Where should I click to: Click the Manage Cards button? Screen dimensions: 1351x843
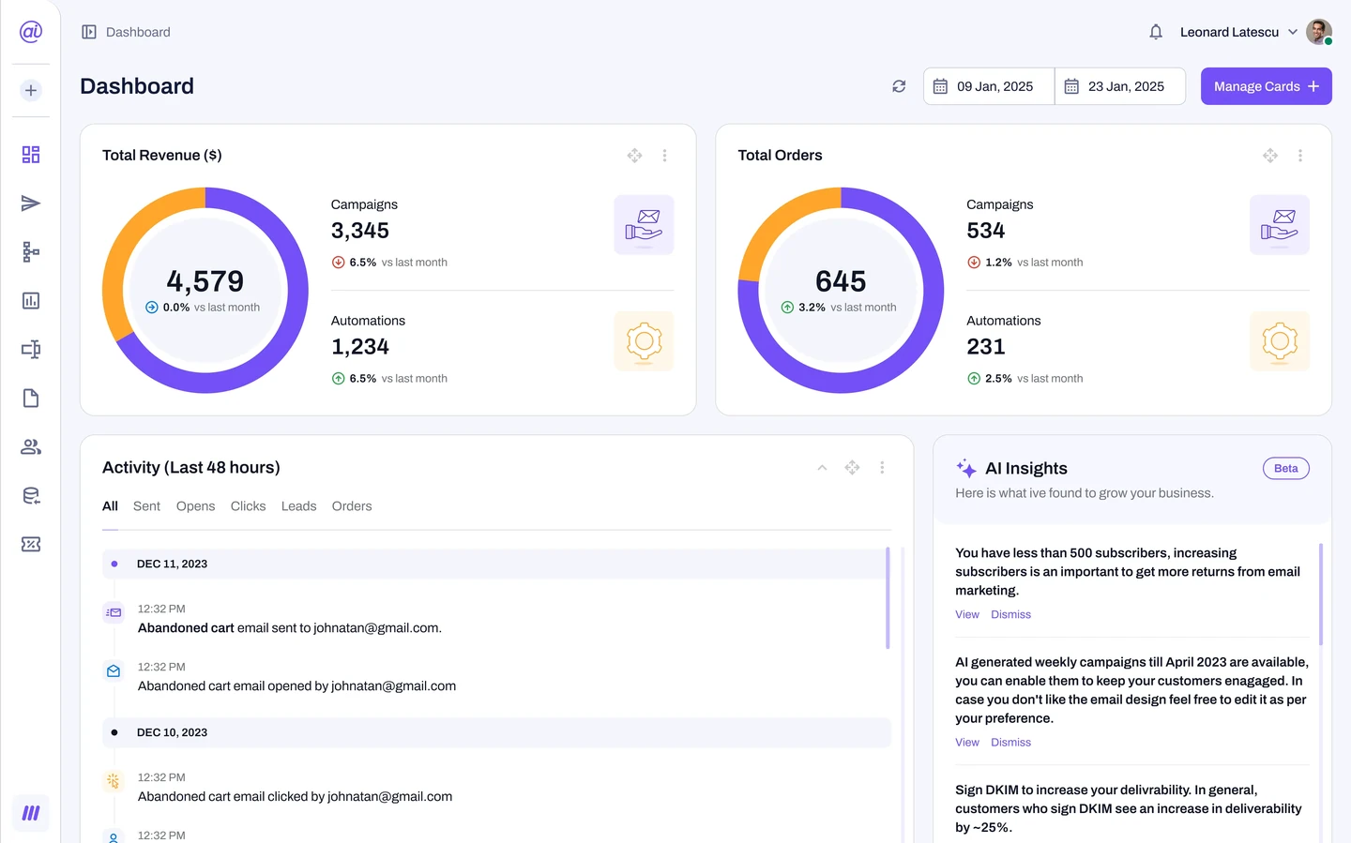[x=1267, y=86]
